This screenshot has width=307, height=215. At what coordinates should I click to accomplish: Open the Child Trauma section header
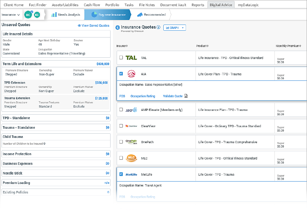click(x=56, y=137)
